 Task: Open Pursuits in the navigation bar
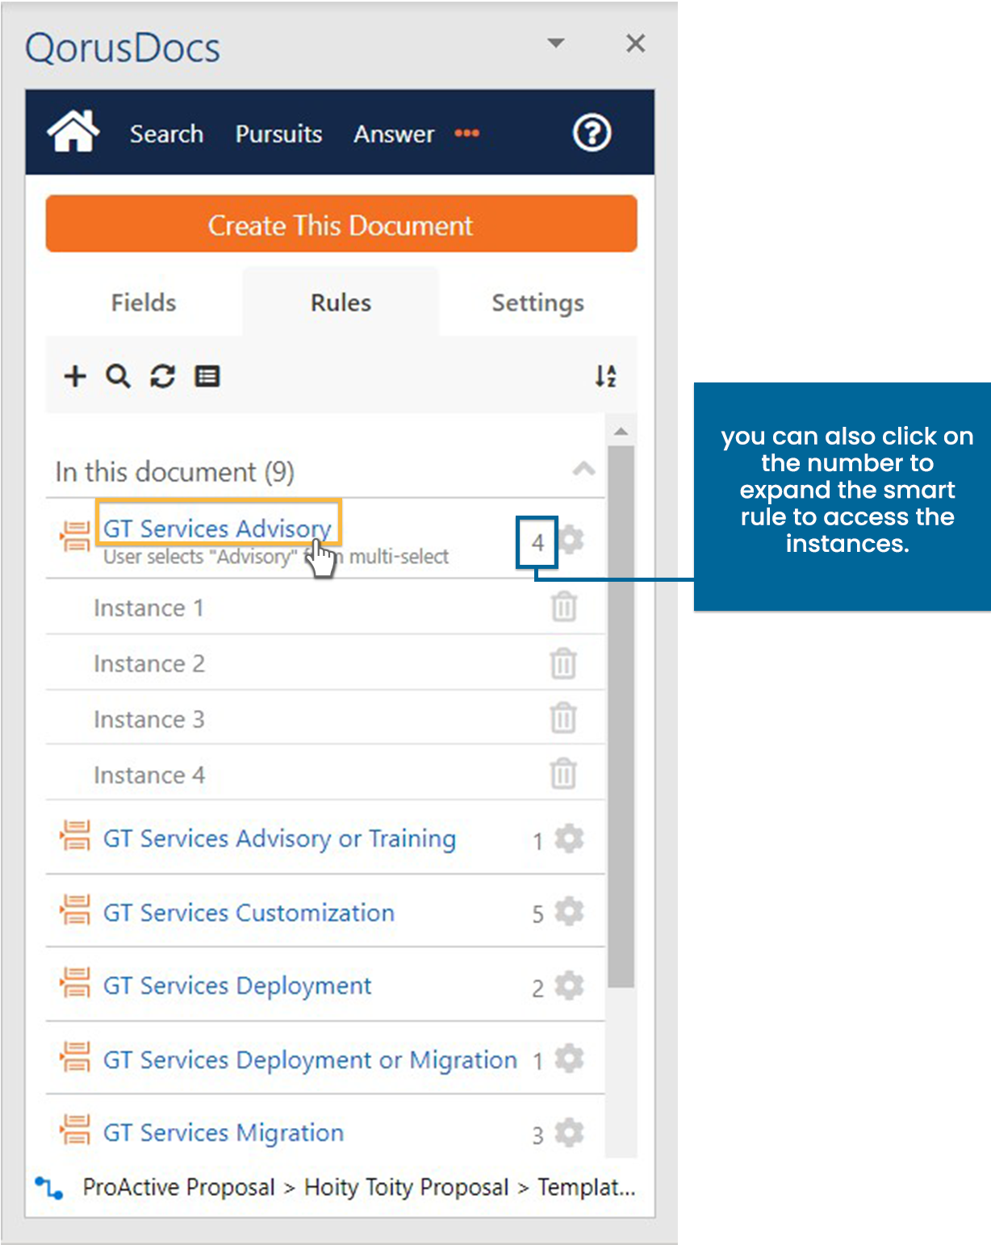[x=278, y=133]
